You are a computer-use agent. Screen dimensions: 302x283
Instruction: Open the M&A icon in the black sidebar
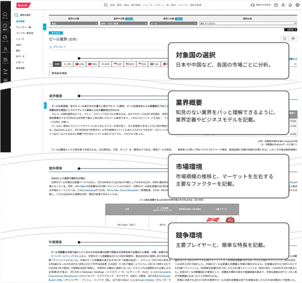5,72
